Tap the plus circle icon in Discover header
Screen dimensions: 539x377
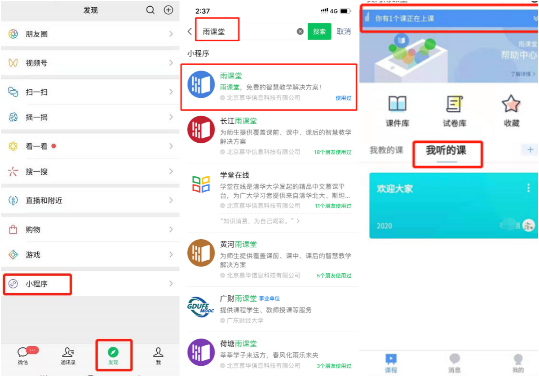[x=168, y=10]
